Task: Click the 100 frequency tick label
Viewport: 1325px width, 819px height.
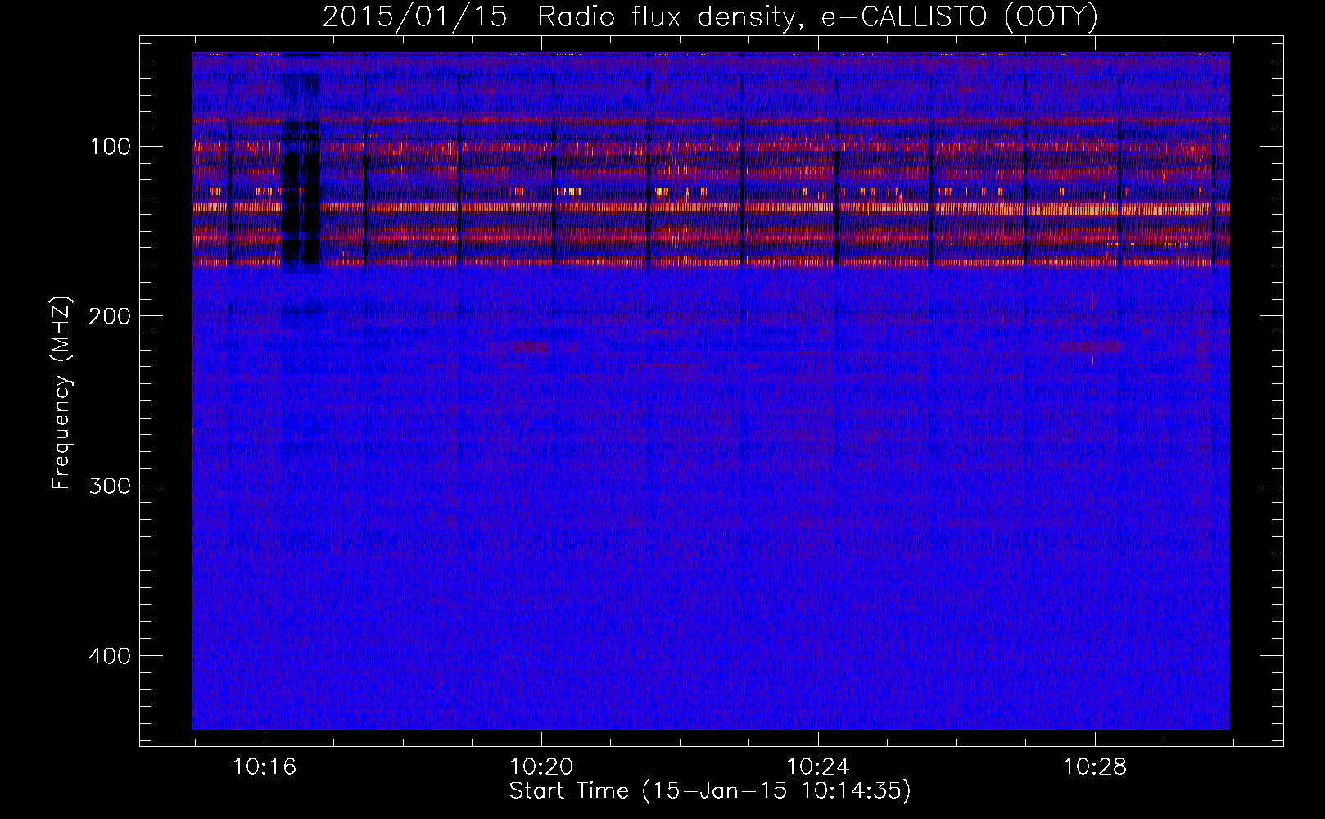Action: click(x=110, y=147)
